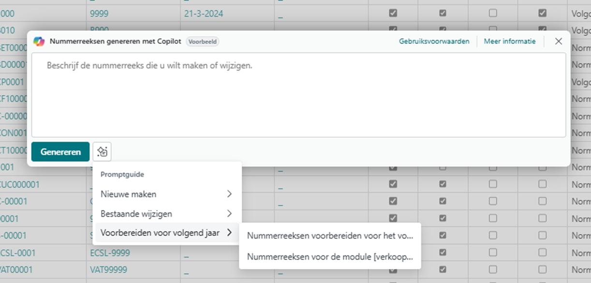Click the Copilot logo in dialog header
This screenshot has height=283, width=591.
pos(39,42)
